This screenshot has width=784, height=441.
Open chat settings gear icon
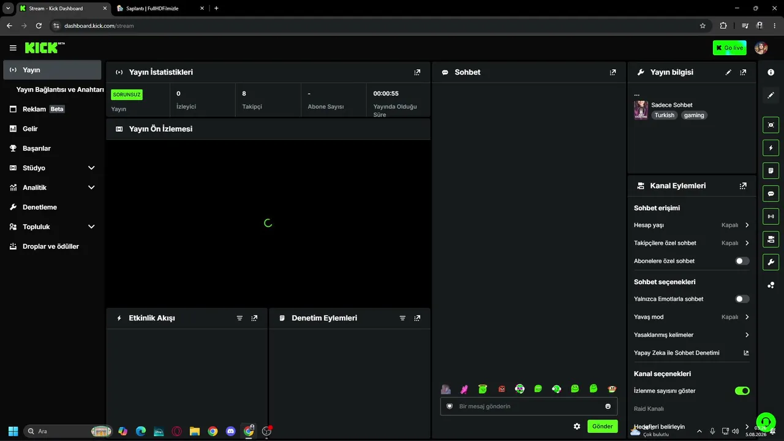(x=576, y=426)
